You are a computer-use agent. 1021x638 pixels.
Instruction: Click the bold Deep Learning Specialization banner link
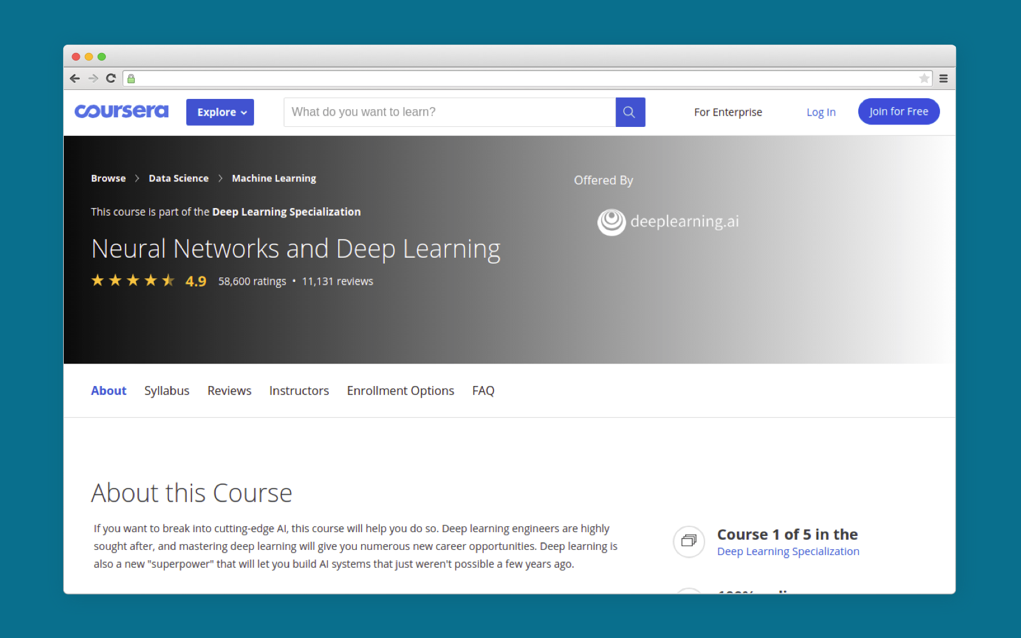click(287, 212)
